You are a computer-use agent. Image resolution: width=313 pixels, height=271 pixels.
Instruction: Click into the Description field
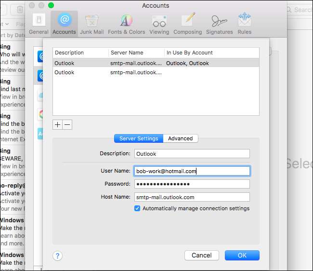click(192, 154)
